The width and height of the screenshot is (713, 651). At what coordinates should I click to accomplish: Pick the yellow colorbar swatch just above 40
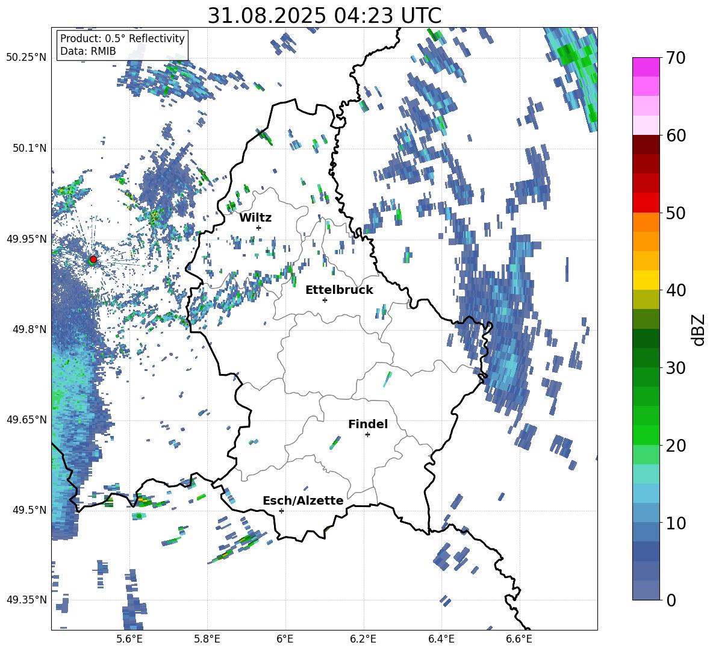(646, 281)
